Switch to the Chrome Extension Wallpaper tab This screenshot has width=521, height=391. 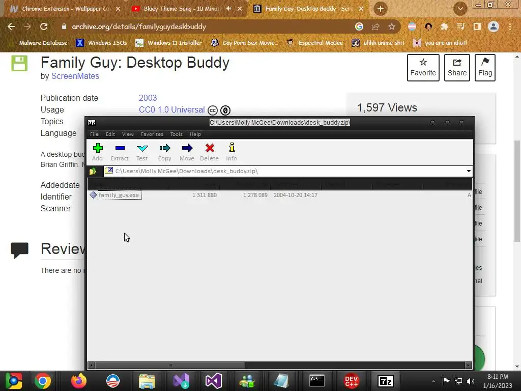tap(65, 9)
